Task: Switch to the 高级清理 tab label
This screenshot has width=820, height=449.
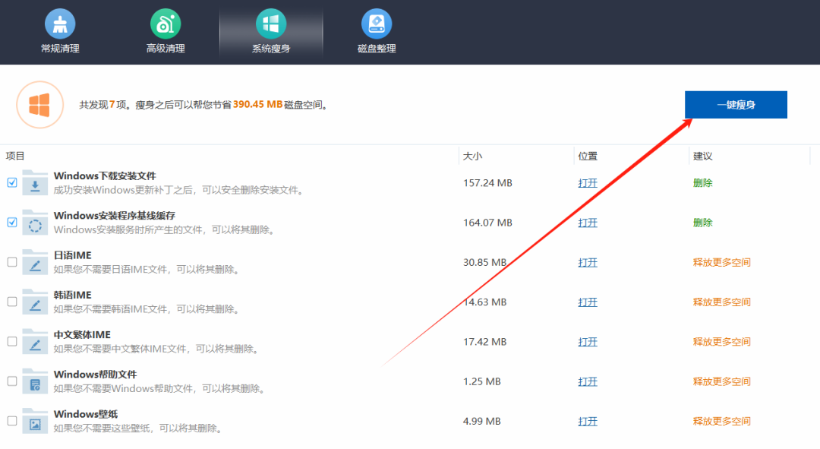Action: click(x=166, y=49)
